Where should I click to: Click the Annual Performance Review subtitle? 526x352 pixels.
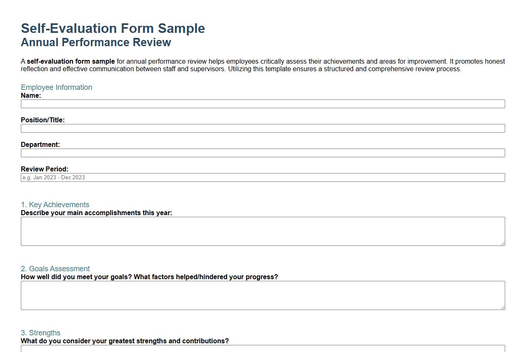click(96, 42)
